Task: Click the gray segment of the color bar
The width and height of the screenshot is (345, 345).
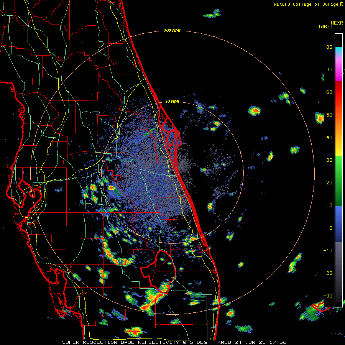Action: 338,272
